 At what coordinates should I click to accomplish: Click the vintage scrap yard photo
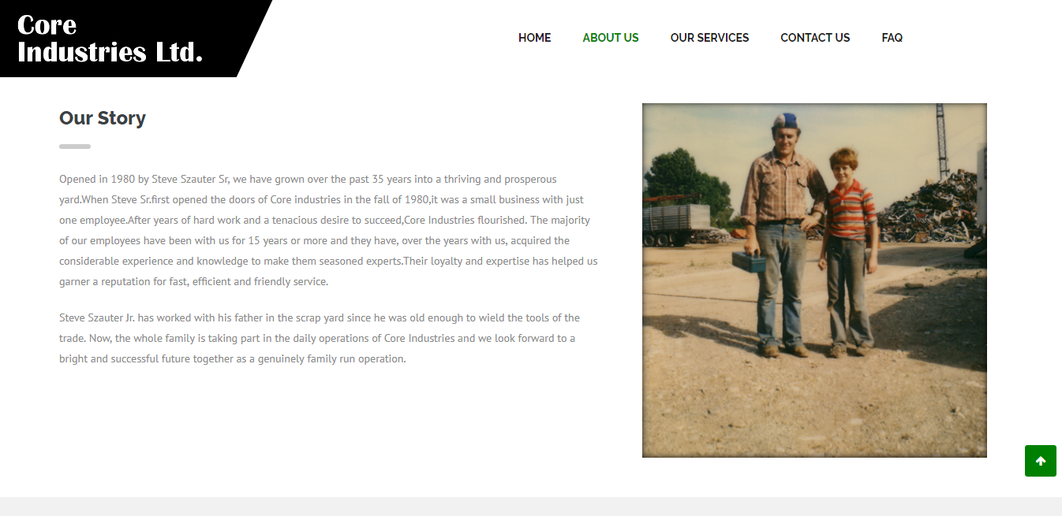(814, 280)
